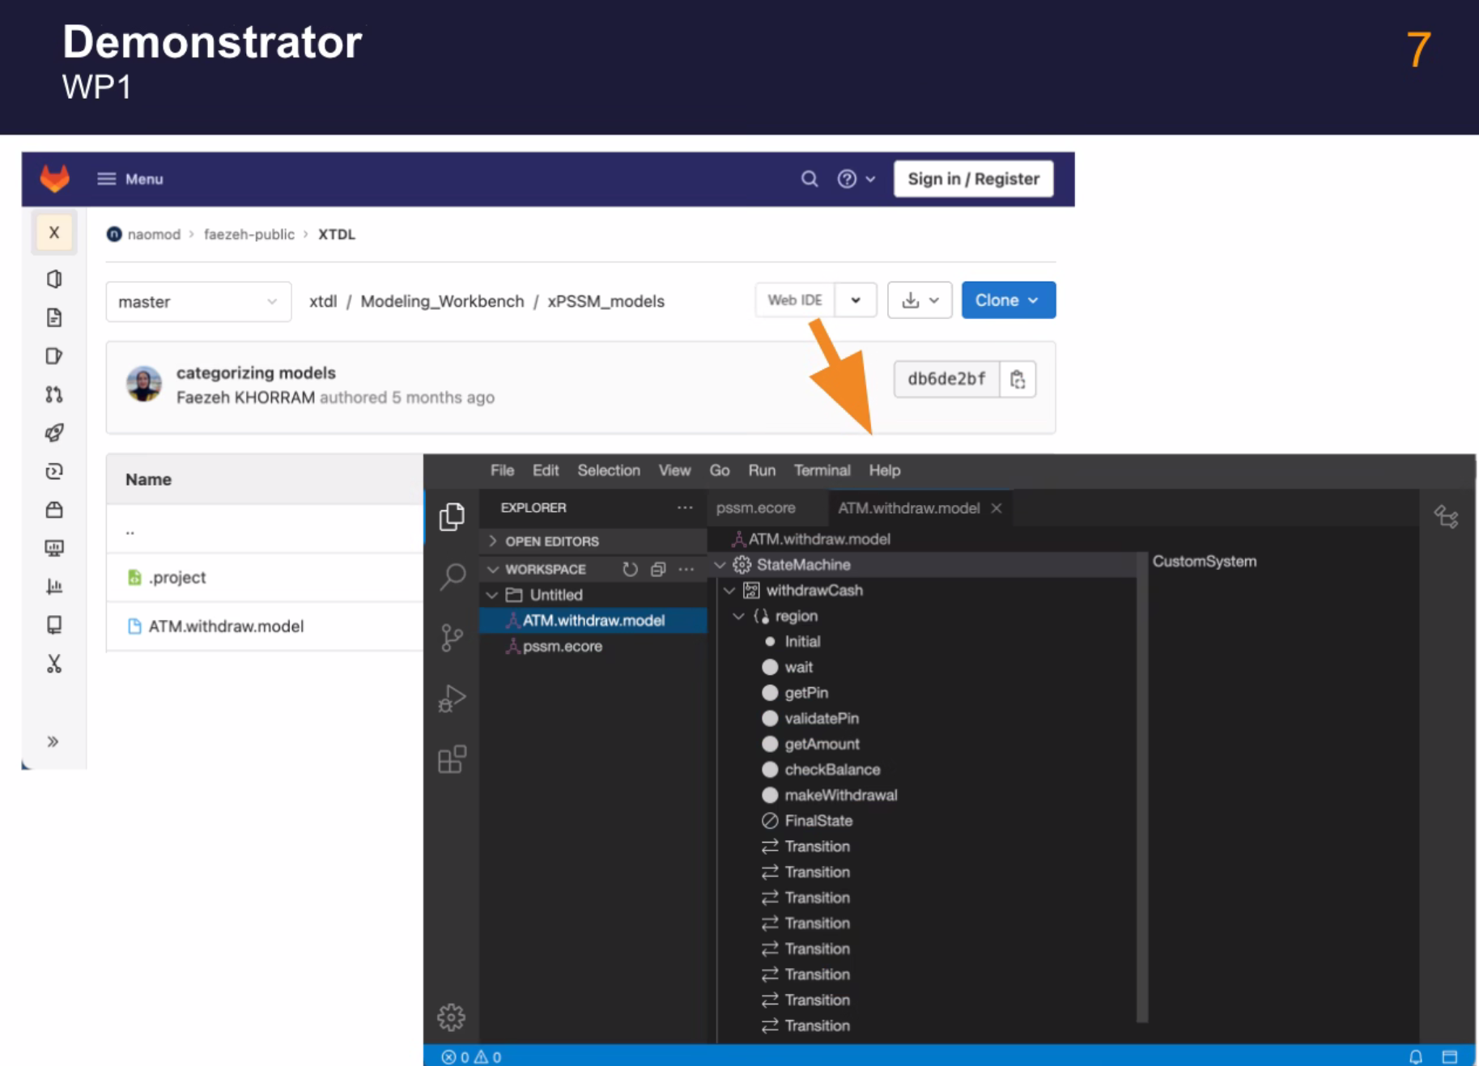Open the Source Control activity icon
1479x1066 pixels.
coord(452,638)
